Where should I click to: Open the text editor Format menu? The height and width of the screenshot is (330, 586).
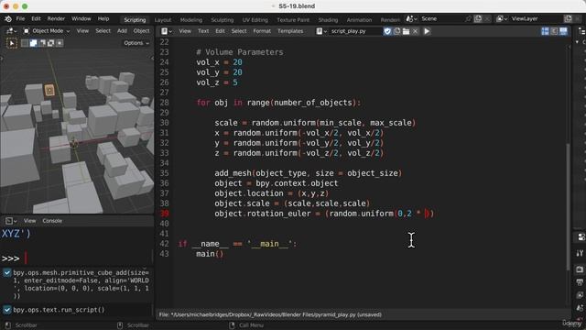point(262,31)
